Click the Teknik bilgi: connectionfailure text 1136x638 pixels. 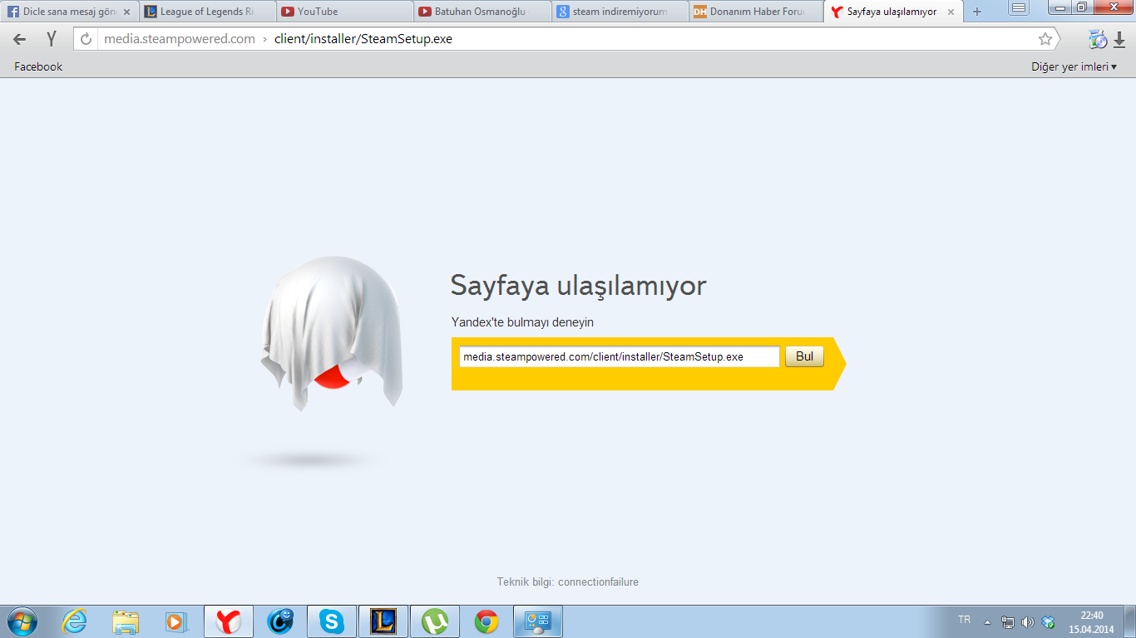(568, 582)
